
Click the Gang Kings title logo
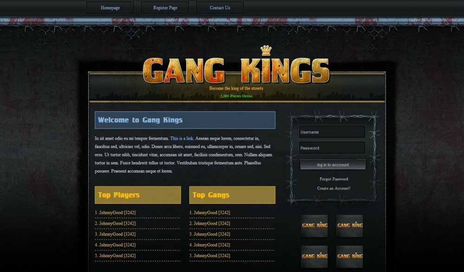click(236, 71)
